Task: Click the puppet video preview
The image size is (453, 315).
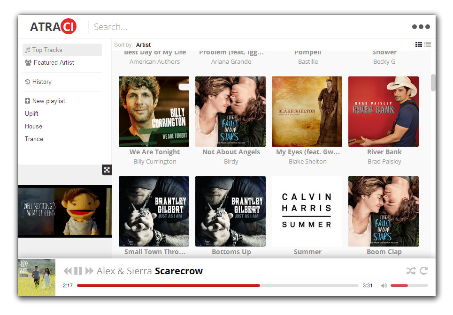Action: point(65,211)
